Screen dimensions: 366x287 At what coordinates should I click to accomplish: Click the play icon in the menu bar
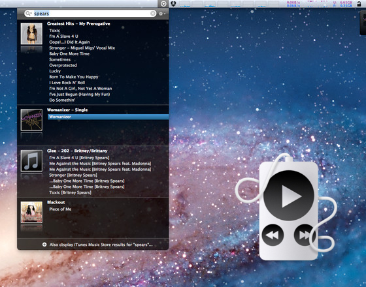(x=163, y=4)
